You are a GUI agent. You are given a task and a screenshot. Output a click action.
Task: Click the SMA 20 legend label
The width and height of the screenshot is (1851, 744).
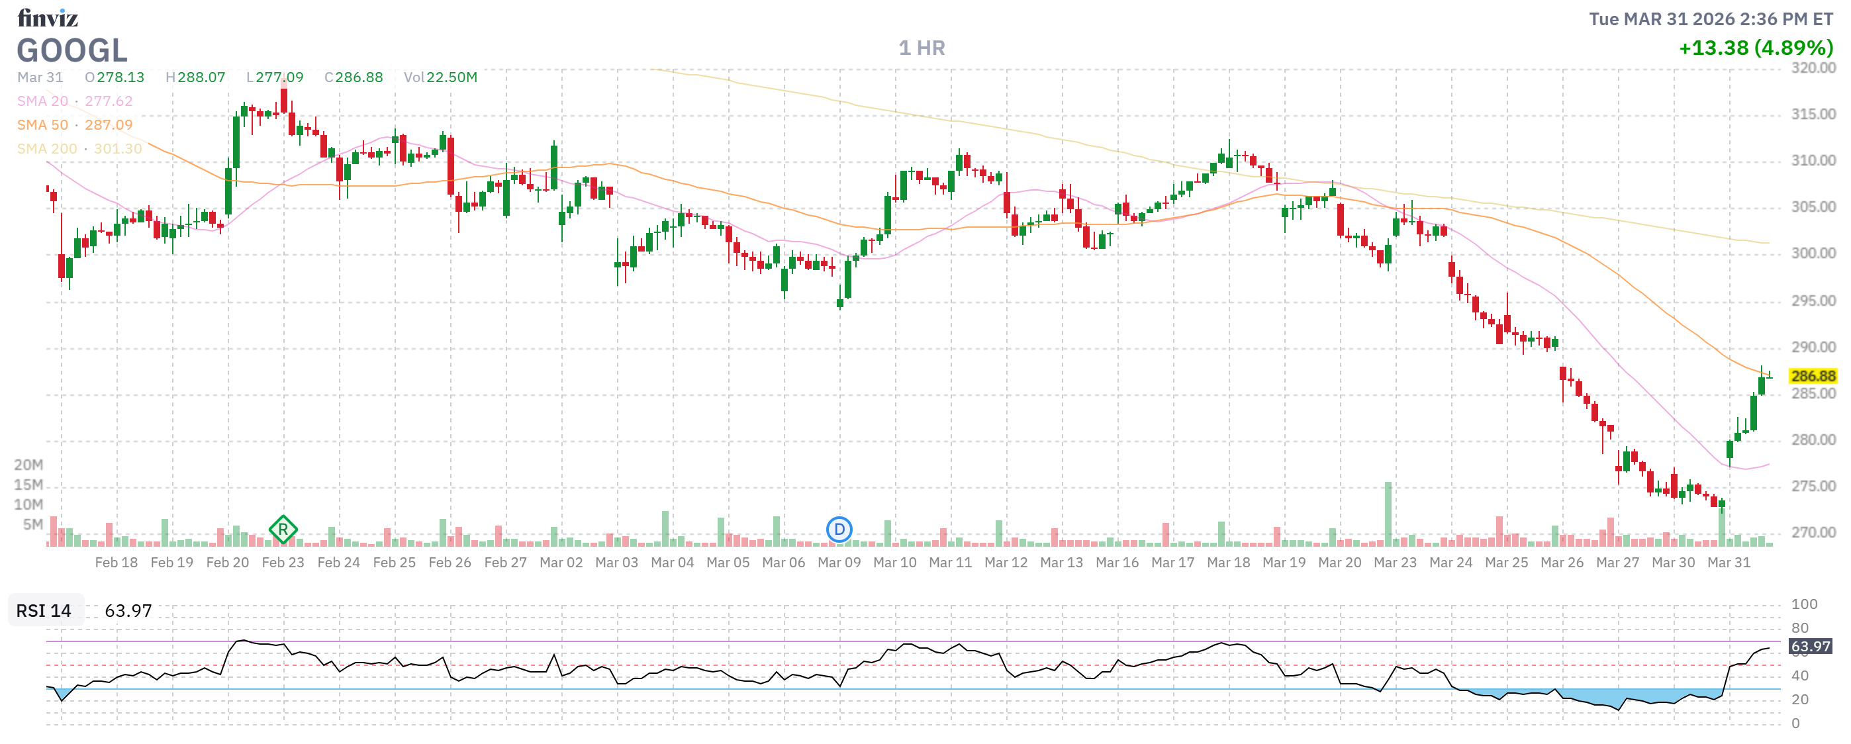42,101
